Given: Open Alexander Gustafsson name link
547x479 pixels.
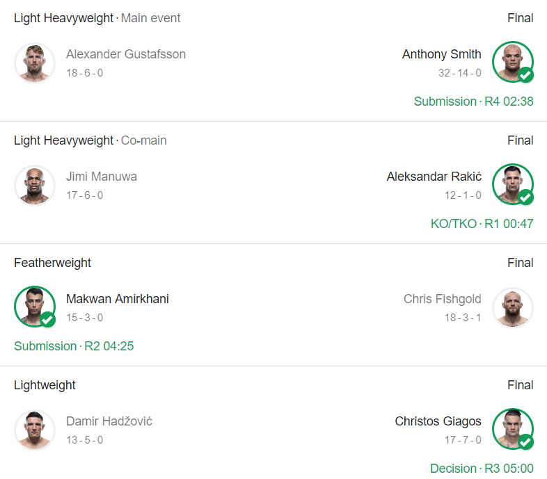Looking at the screenshot, I should coord(126,54).
